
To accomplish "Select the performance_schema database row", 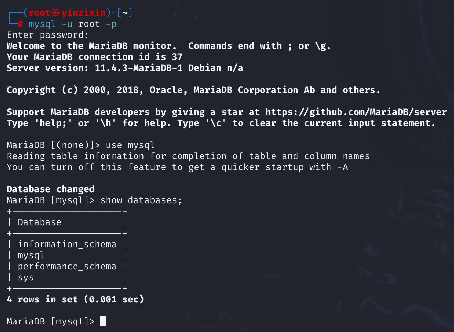I will click(x=67, y=266).
